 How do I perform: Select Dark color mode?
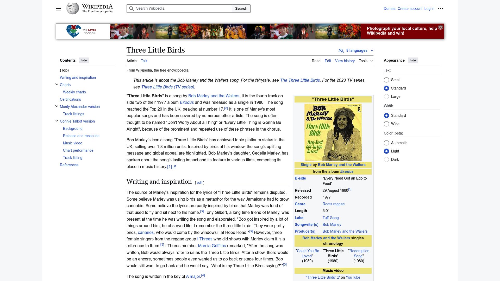coord(386,159)
